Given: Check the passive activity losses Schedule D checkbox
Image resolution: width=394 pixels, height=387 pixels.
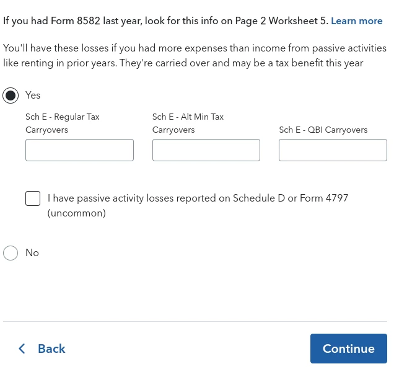Looking at the screenshot, I should 33,198.
